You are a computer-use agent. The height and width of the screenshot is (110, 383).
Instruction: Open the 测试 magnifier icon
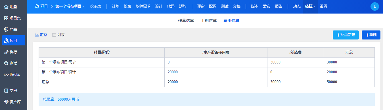click(x=6, y=63)
